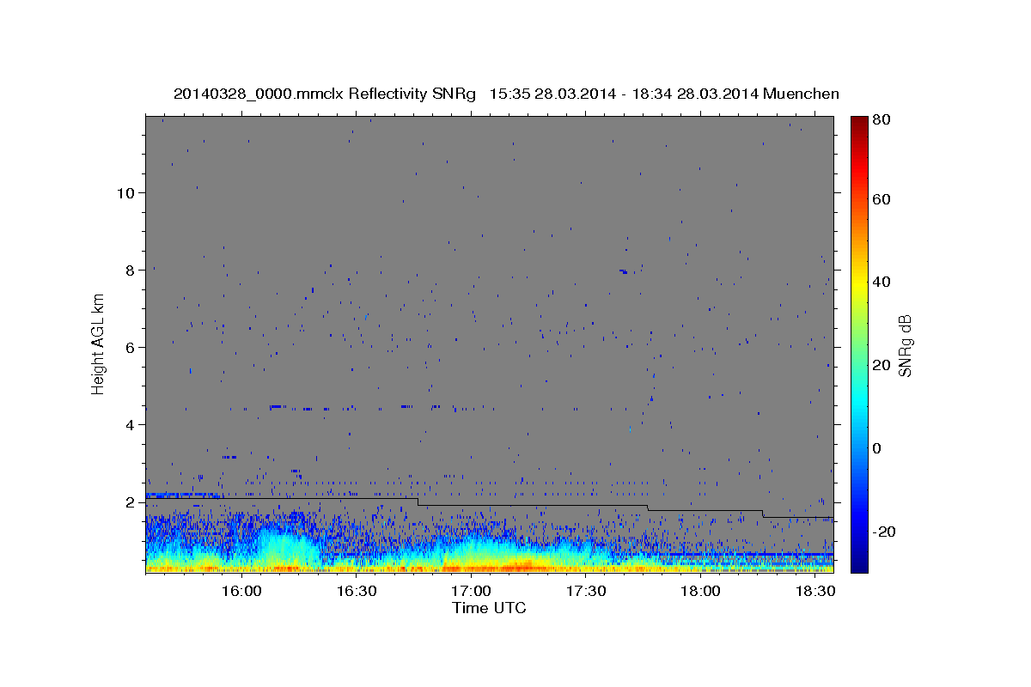
Task: Click the plot title text
Action: 506,94
